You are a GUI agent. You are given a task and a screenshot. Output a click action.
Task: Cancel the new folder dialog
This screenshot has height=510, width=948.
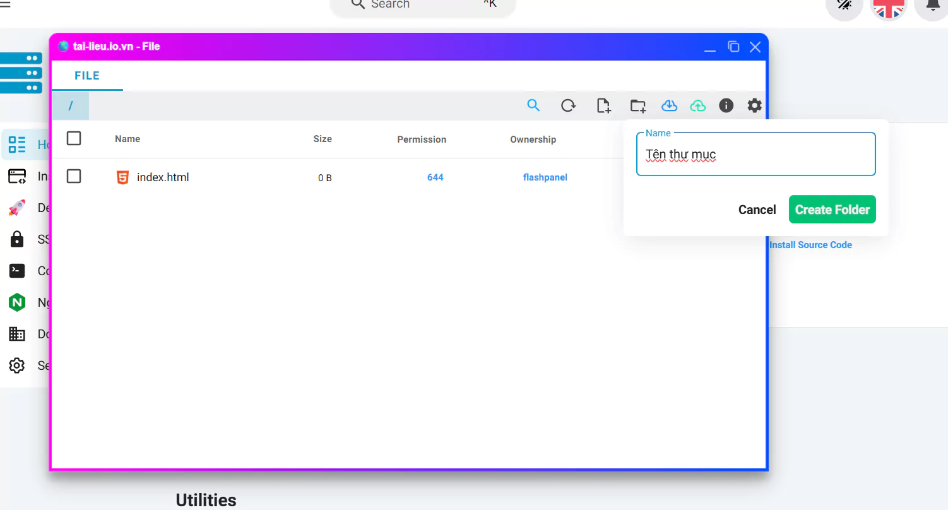757,210
